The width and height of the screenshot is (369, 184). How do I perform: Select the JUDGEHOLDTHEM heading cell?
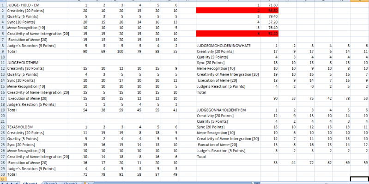coord(38,63)
